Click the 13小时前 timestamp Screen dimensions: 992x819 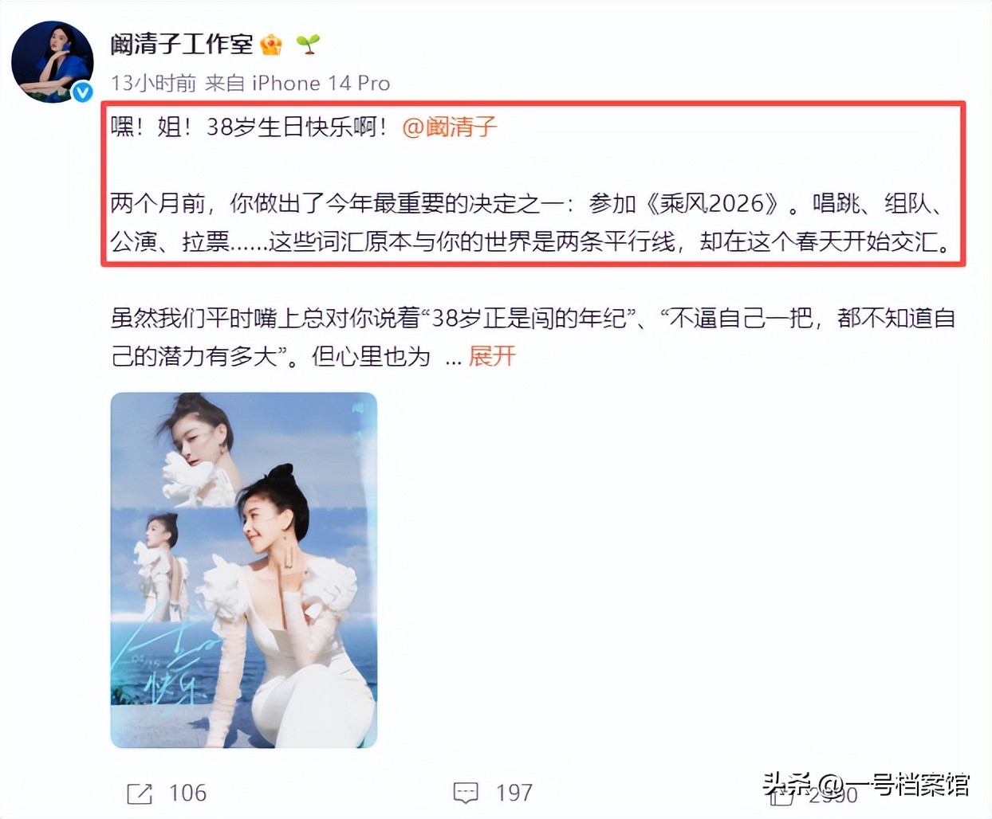point(153,83)
